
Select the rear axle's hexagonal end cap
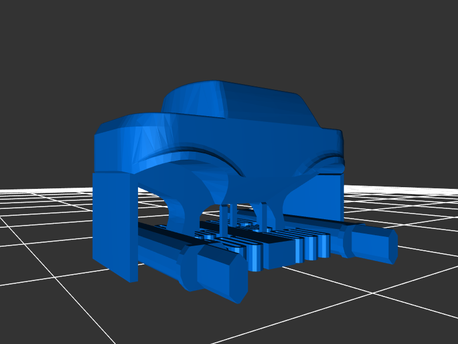pyautogui.click(x=375, y=243)
